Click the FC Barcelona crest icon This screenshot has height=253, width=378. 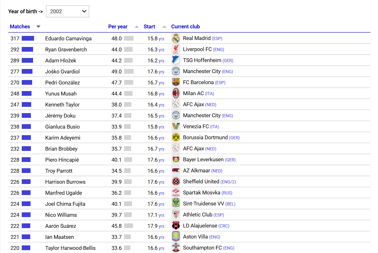[x=176, y=83]
